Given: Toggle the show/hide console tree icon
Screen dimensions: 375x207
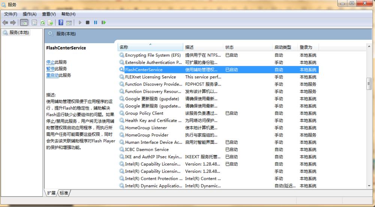Looking at the screenshot, I should pyautogui.click(x=24, y=23).
